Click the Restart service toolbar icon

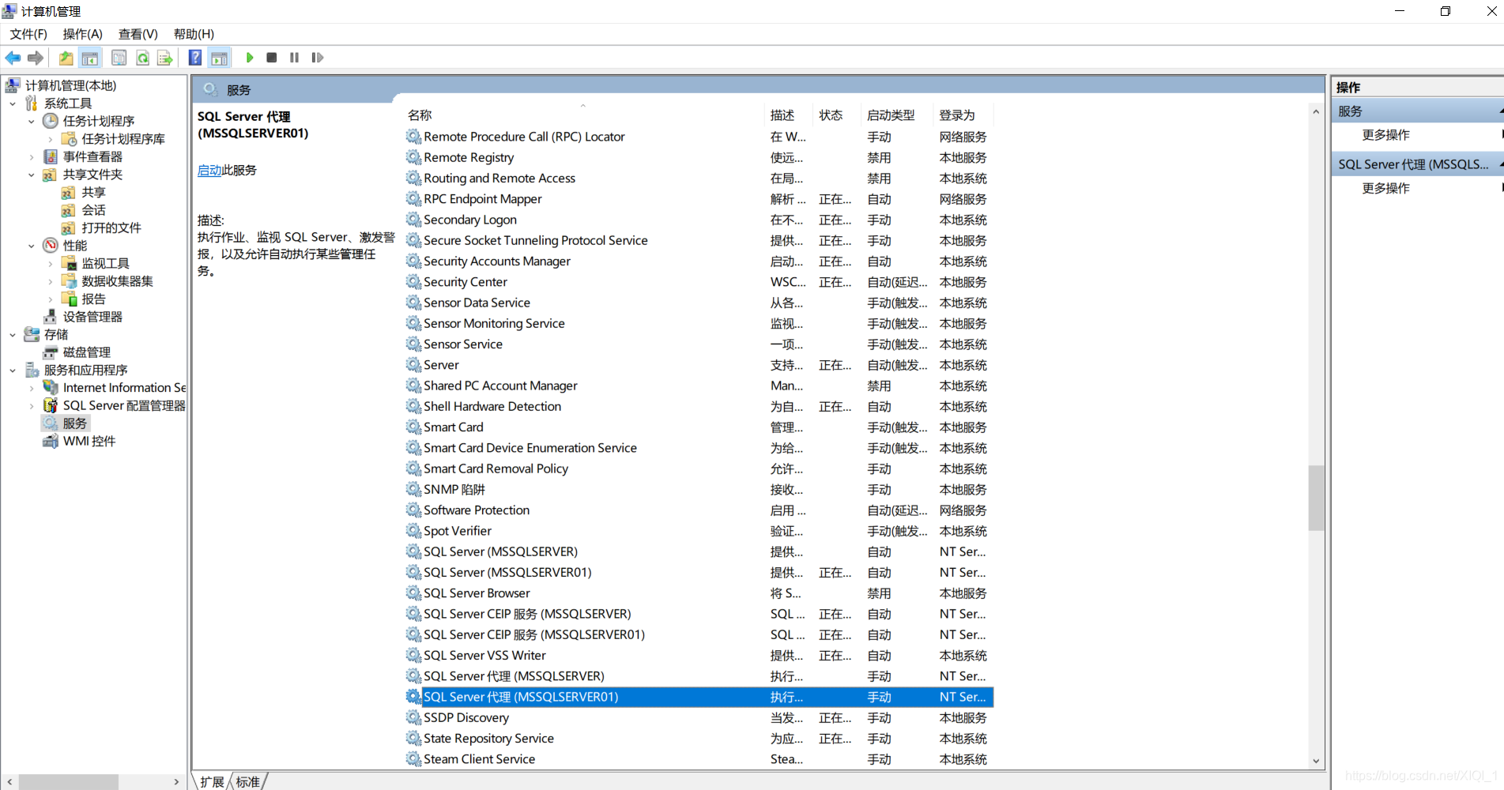pyautogui.click(x=318, y=58)
